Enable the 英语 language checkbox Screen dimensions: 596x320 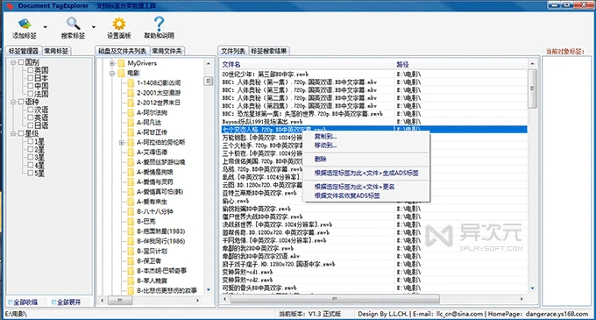(x=31, y=117)
